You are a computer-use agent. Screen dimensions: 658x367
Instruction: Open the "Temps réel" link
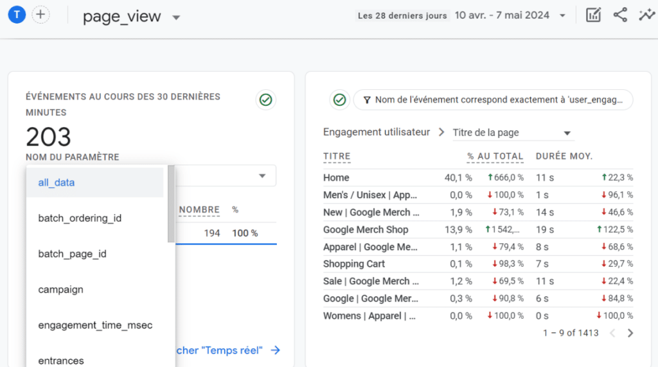coord(228,350)
